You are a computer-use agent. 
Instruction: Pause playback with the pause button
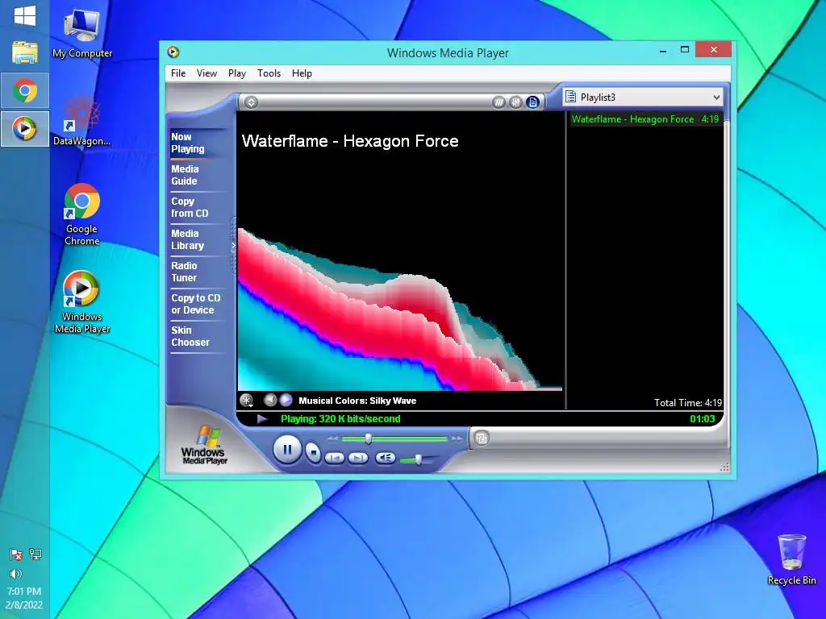(x=287, y=450)
